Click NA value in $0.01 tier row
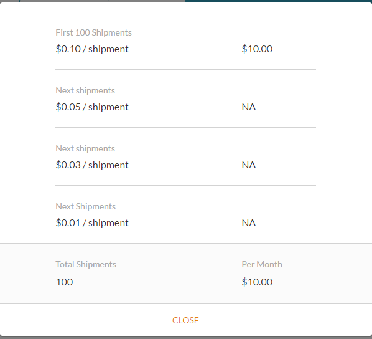The height and width of the screenshot is (339, 372). (249, 223)
